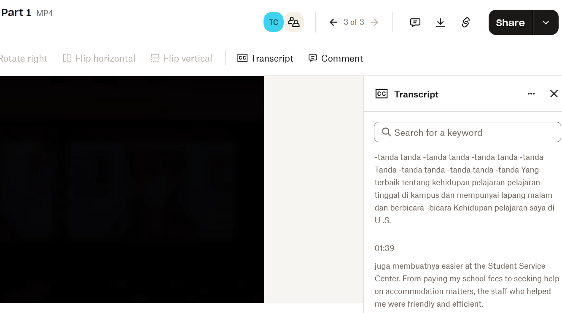Open the comments speech bubble icon
Image resolution: width=562 pixels, height=313 pixels.
(415, 22)
